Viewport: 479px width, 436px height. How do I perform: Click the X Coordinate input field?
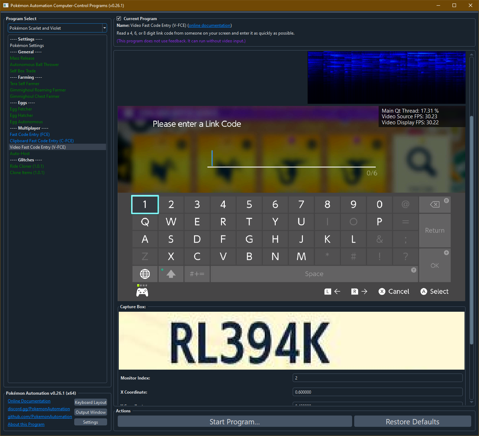377,392
